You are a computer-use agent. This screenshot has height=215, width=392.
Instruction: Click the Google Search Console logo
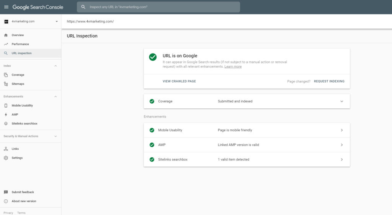[38, 7]
